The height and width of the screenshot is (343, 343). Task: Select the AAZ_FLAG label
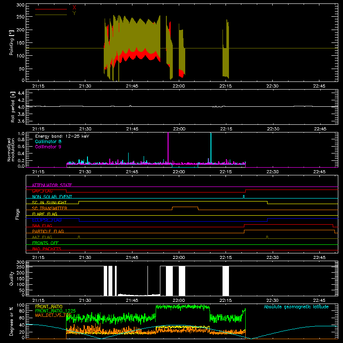42,237
